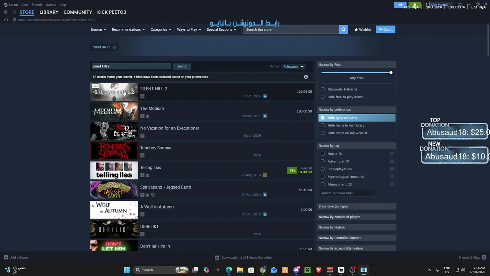This screenshot has width=490, height=276.
Task: Click the price range slider handle
Action: tap(391, 73)
